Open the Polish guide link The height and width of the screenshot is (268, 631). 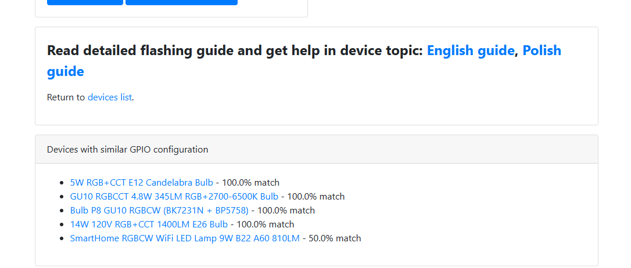542,50
